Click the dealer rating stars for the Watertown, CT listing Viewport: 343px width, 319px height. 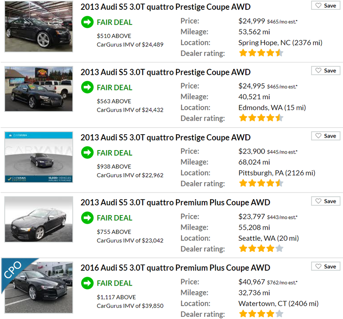point(261,314)
